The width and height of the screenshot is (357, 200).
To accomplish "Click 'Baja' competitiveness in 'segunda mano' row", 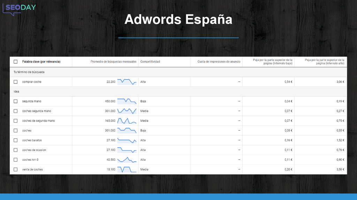I will coord(143,101).
